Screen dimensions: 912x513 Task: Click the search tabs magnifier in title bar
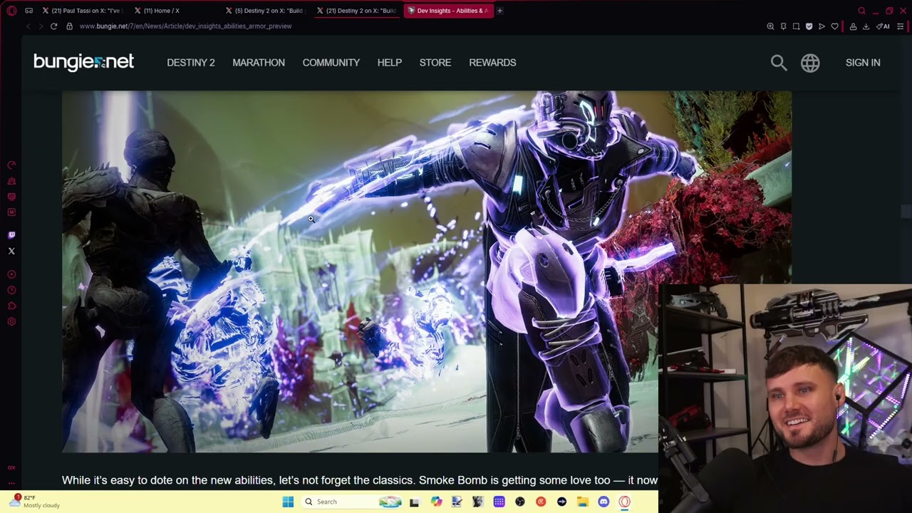pos(861,11)
